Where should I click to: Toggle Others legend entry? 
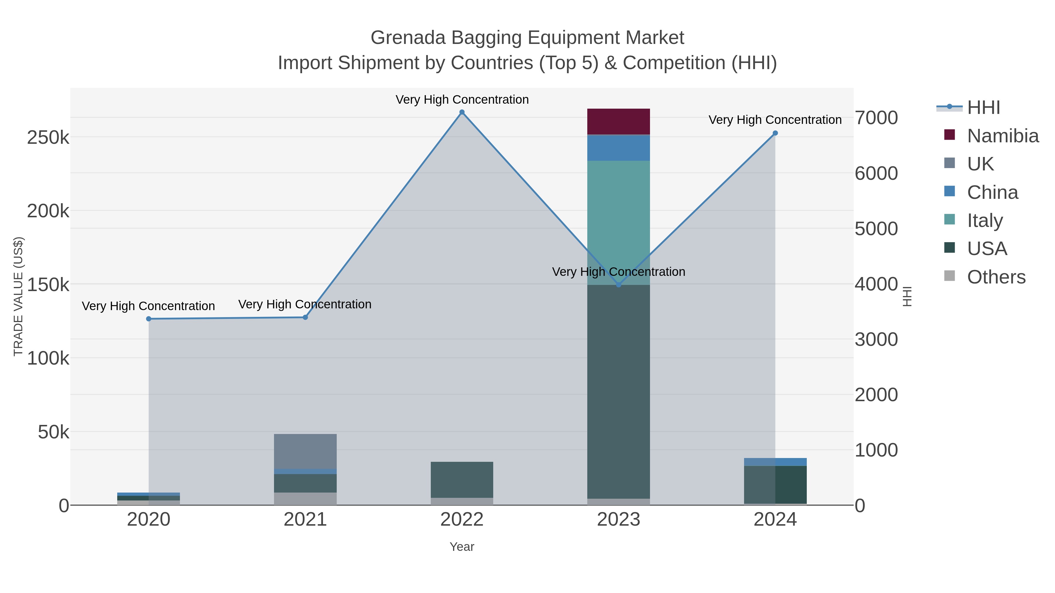click(985, 277)
